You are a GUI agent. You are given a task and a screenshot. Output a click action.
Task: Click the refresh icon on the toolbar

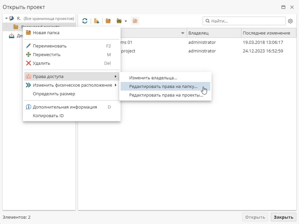coord(85,21)
